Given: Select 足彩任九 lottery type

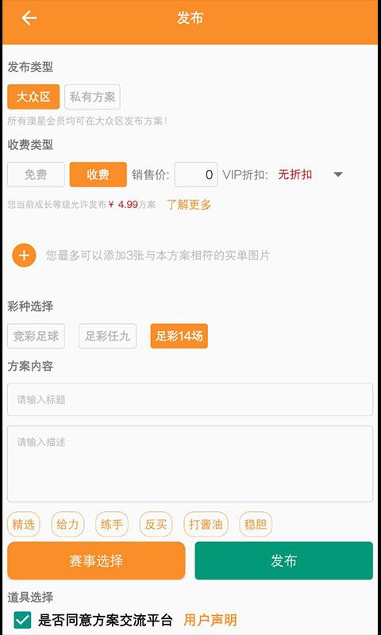Looking at the screenshot, I should [x=108, y=336].
